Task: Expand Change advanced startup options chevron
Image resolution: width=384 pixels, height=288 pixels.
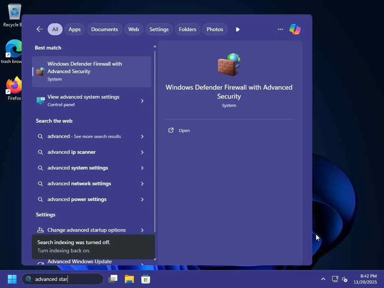Action: click(x=142, y=230)
